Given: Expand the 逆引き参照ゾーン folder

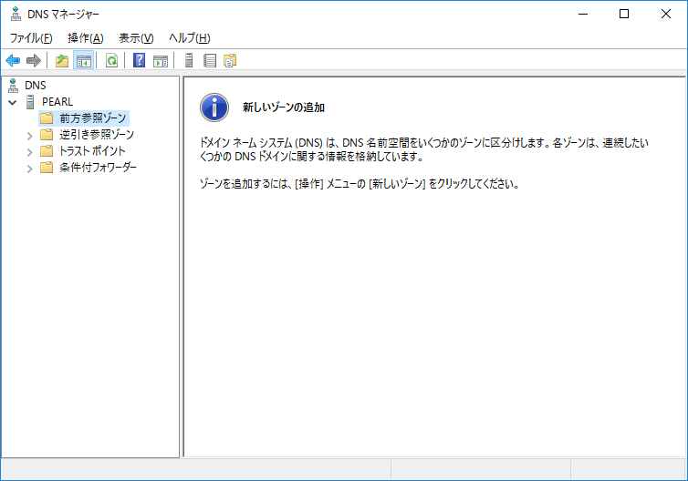Looking at the screenshot, I should click(x=30, y=135).
